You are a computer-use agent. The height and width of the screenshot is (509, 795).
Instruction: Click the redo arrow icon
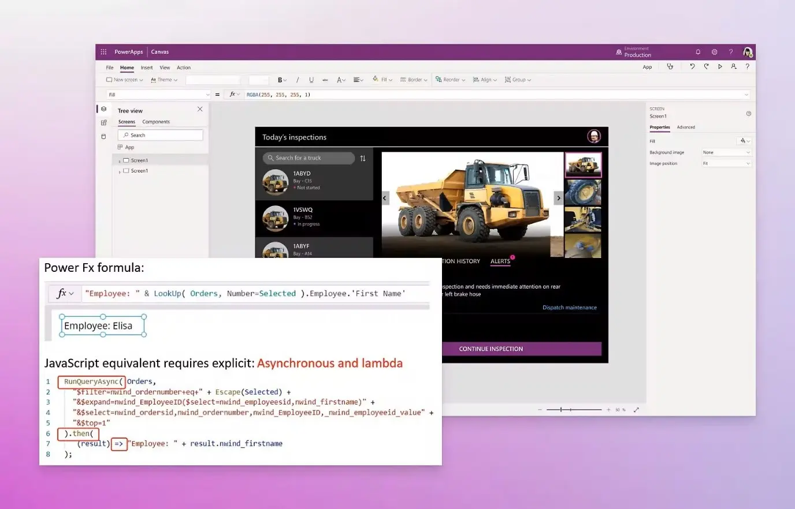706,67
